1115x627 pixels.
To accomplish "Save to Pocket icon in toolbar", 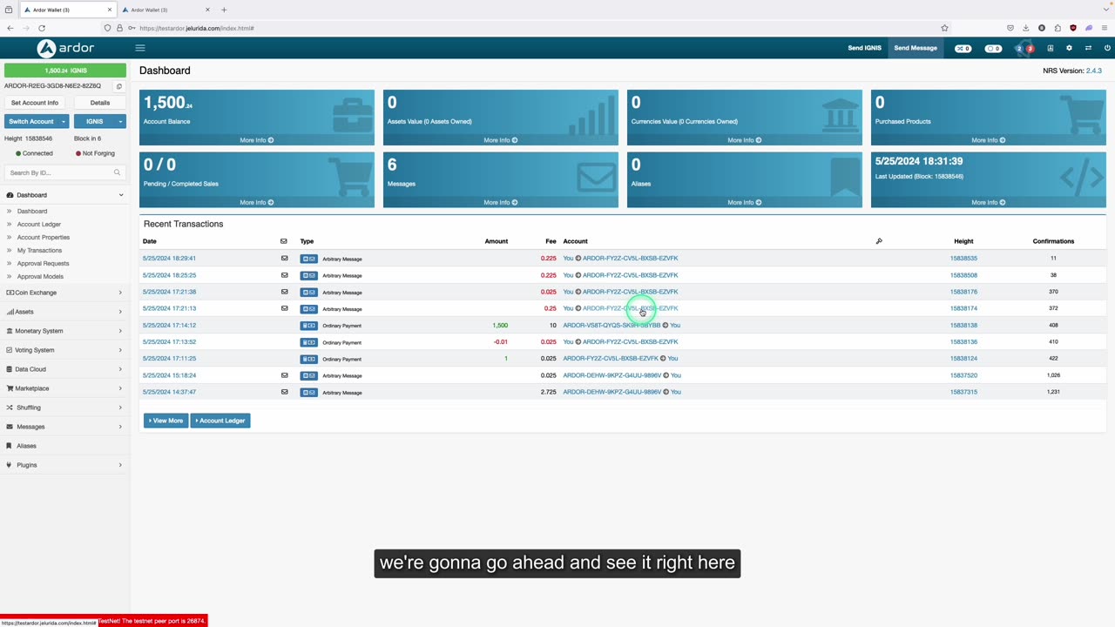I will click(1010, 28).
